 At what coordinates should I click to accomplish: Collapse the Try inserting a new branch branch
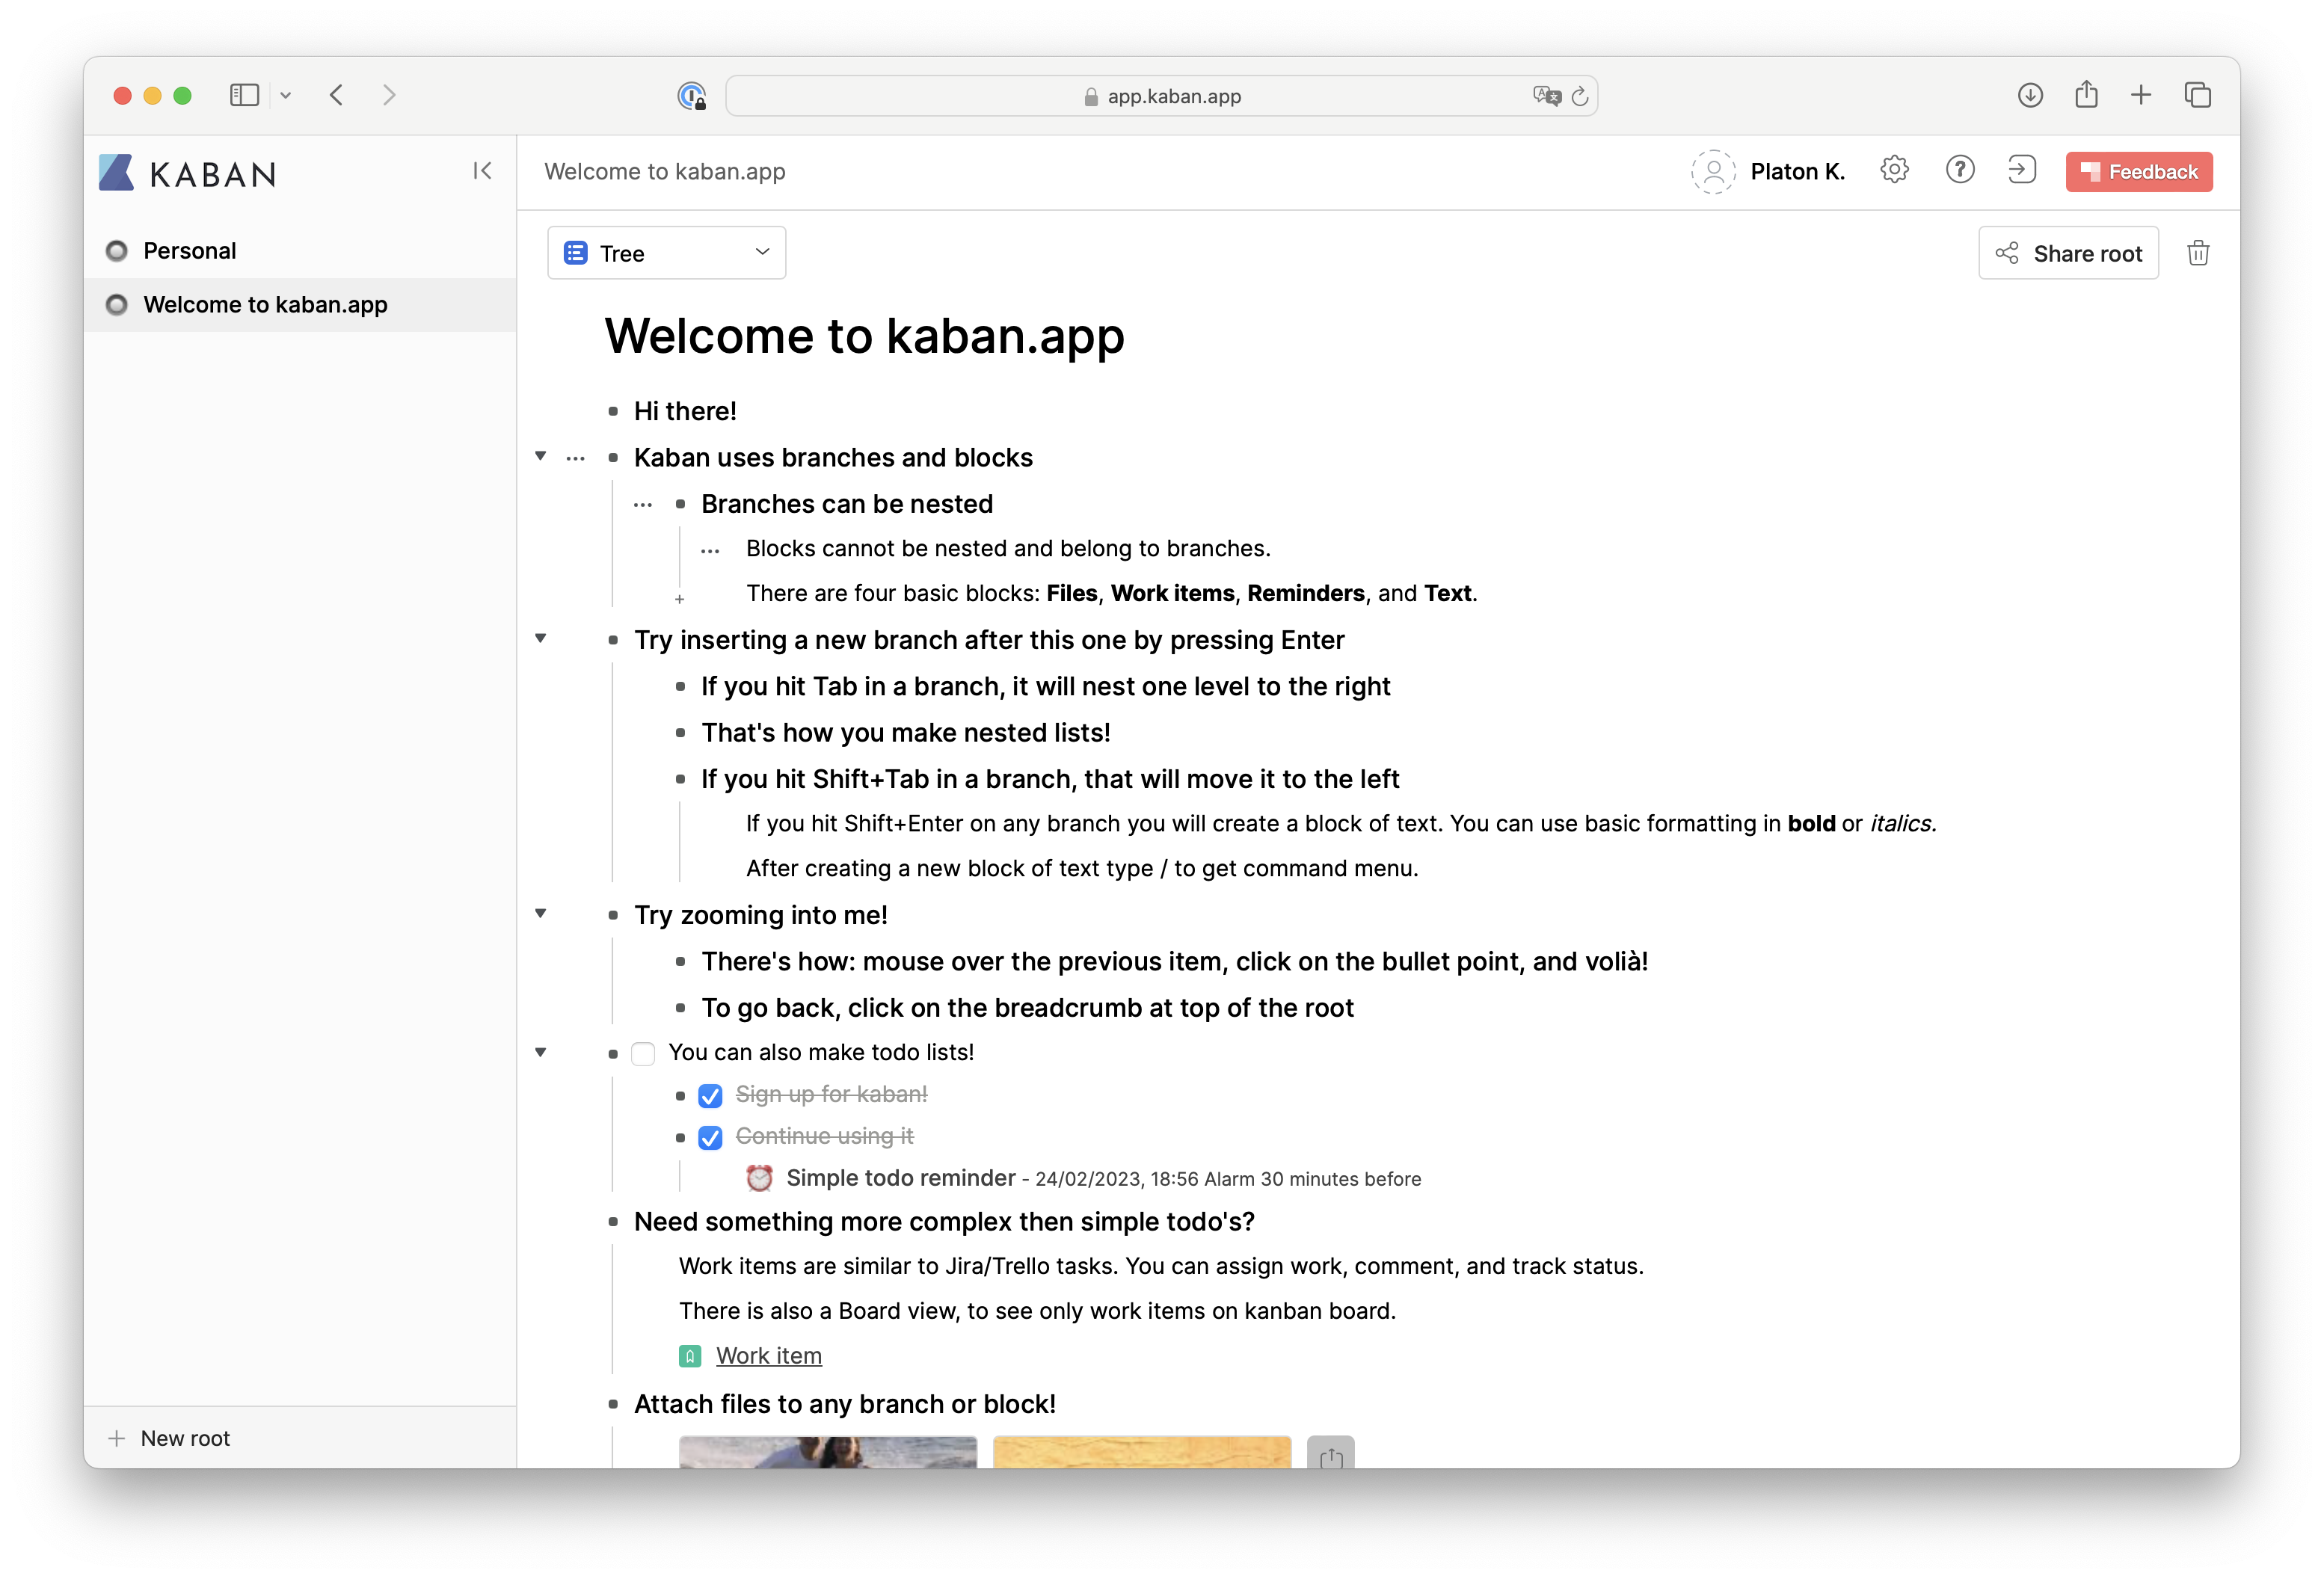point(541,638)
